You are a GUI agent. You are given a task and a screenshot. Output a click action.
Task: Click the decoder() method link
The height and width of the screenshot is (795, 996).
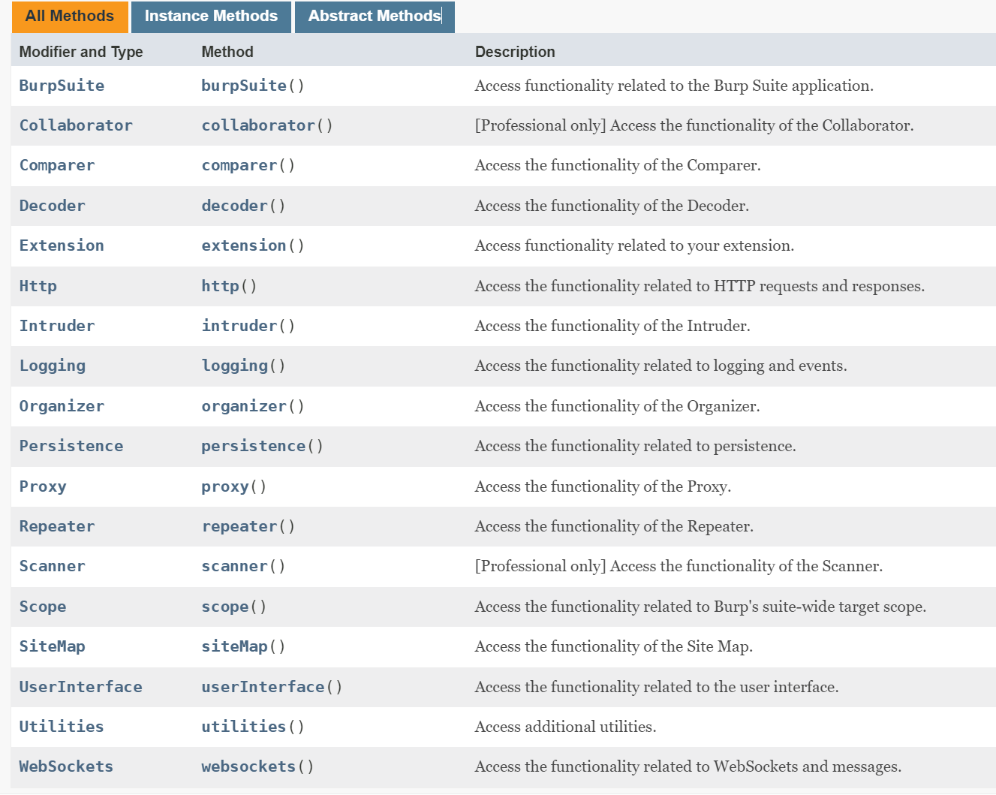point(235,206)
